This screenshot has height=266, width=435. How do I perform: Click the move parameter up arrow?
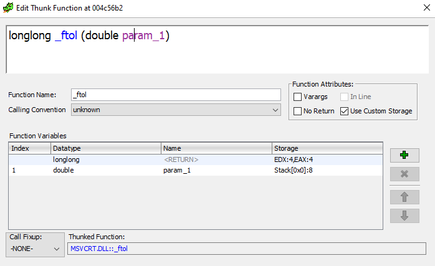coord(404,197)
